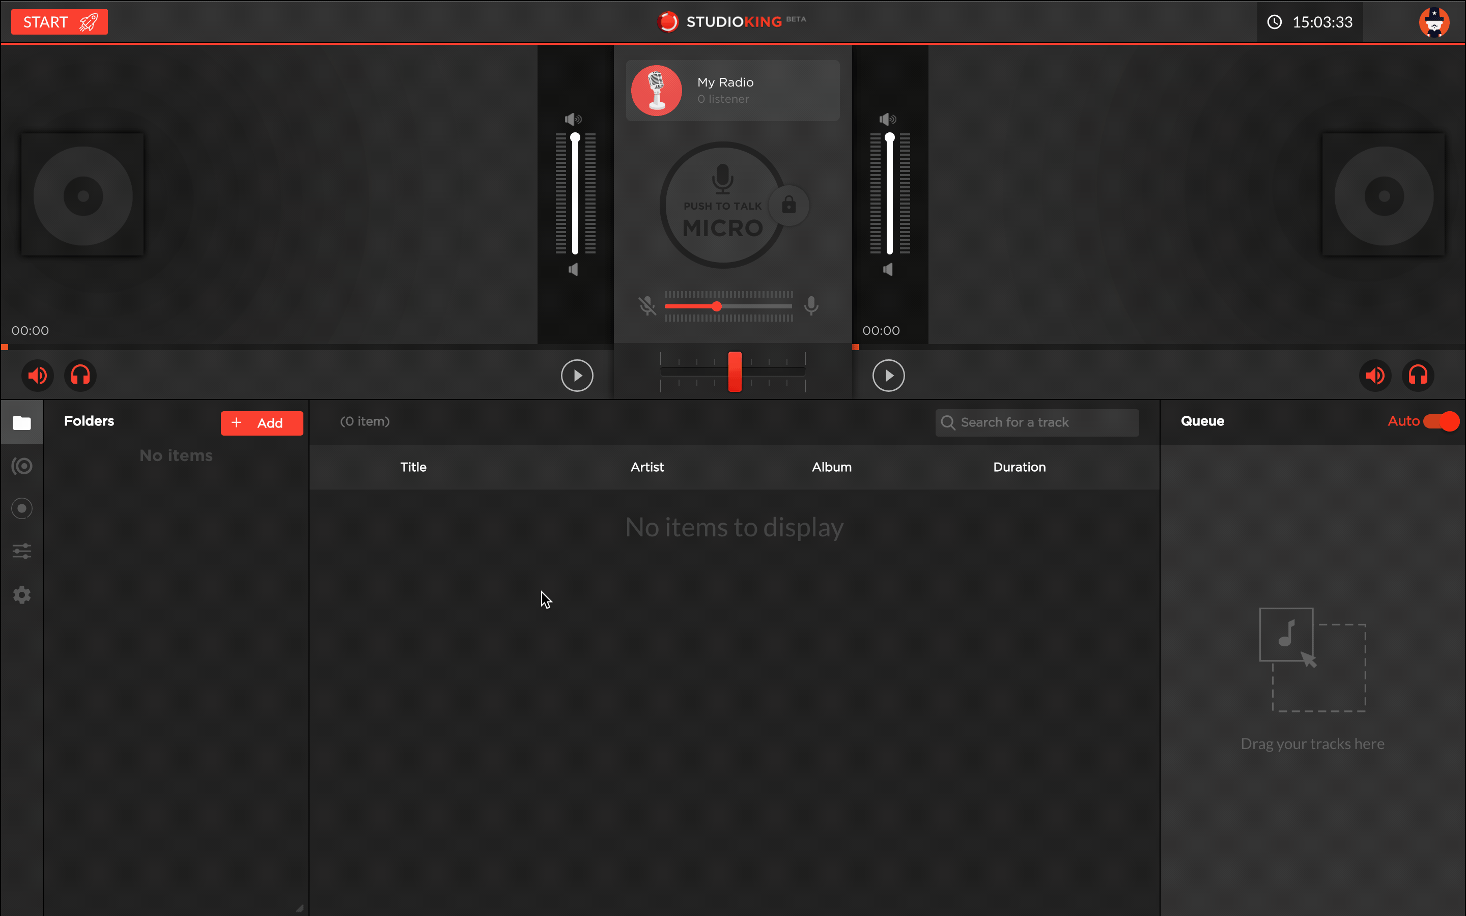This screenshot has width=1466, height=916.
Task: Click right deck max volume speaker icon
Action: point(887,120)
